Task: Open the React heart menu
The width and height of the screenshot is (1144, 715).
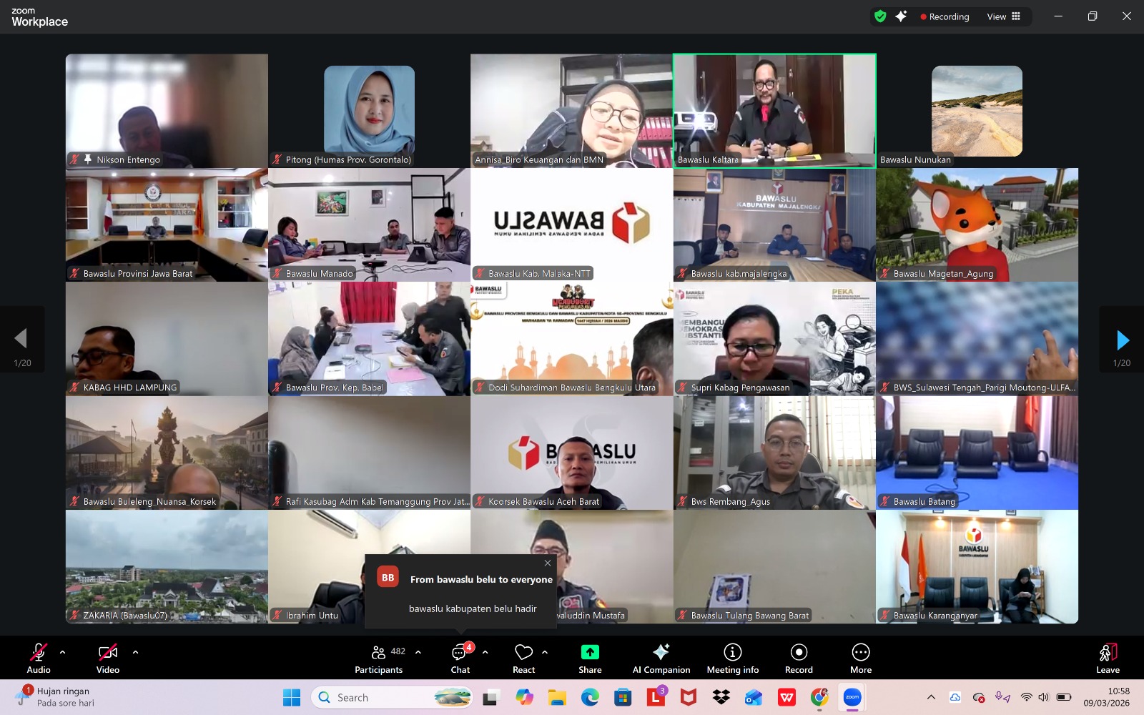Action: pos(524,658)
